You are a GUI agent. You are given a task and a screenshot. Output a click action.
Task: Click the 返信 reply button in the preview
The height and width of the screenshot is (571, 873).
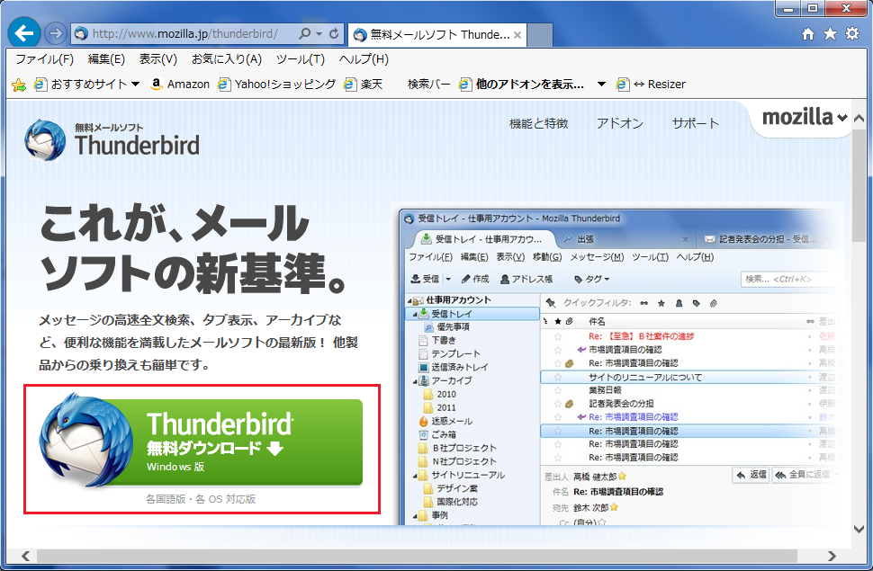coord(751,475)
